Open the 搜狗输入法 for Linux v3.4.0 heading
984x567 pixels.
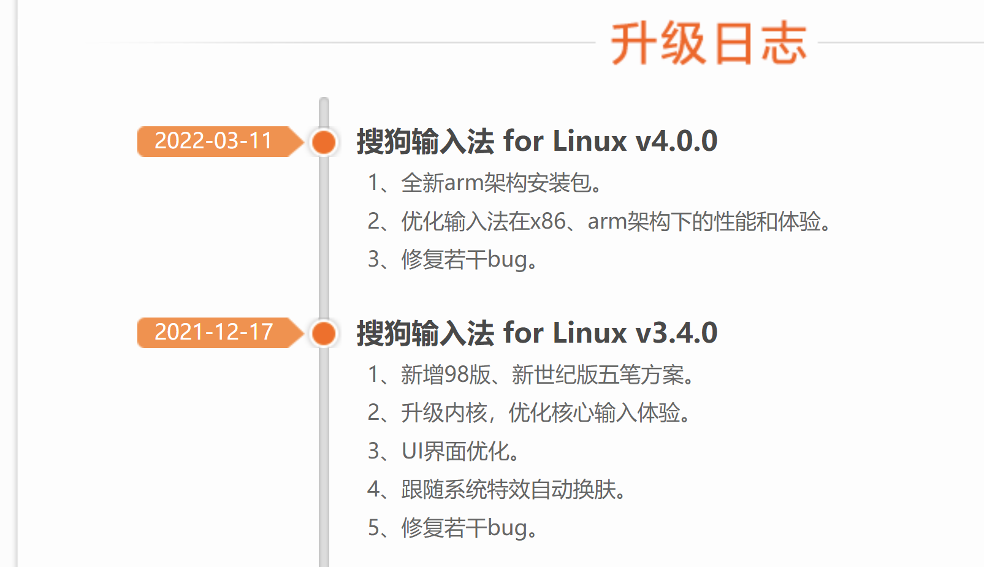click(x=536, y=333)
